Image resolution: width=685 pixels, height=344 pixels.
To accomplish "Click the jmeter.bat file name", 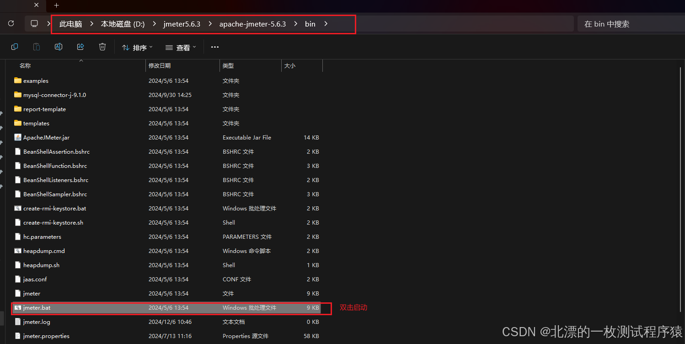I will point(37,307).
